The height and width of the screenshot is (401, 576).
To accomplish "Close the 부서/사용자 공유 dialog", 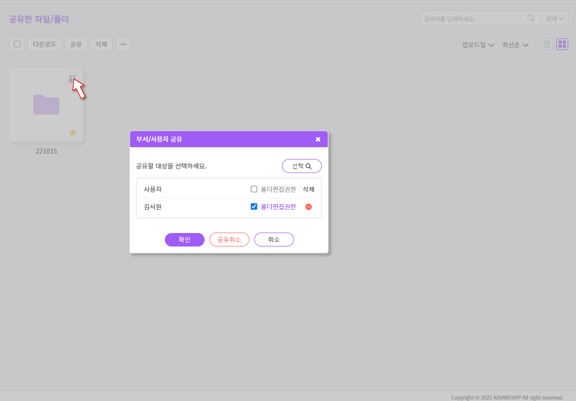I will pyautogui.click(x=318, y=139).
